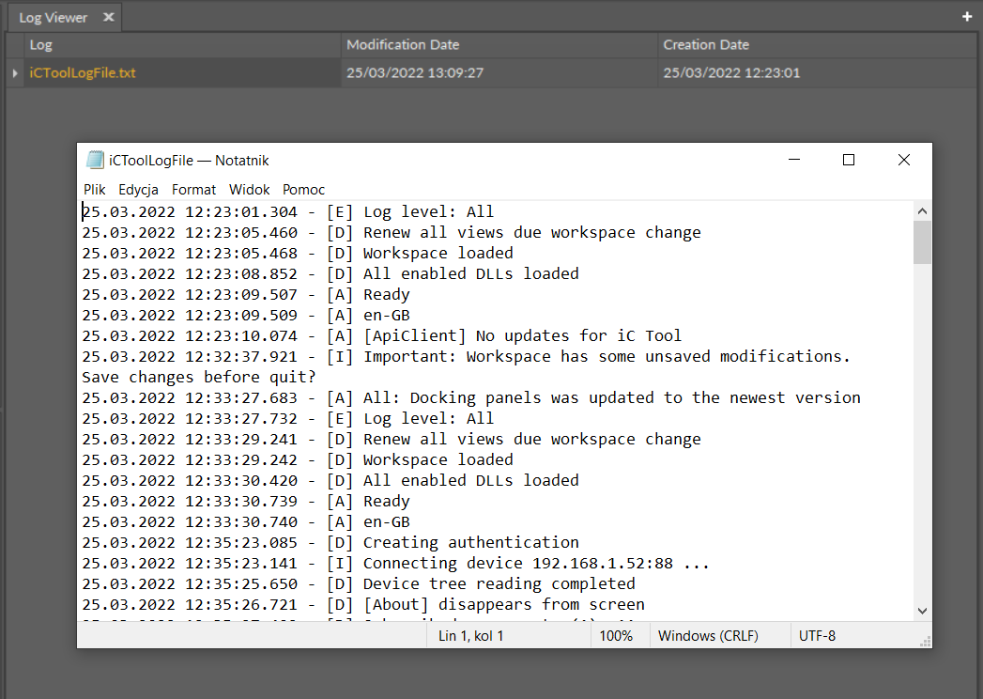The height and width of the screenshot is (699, 983).
Task: Open the Pomoc menu
Action: pos(303,189)
